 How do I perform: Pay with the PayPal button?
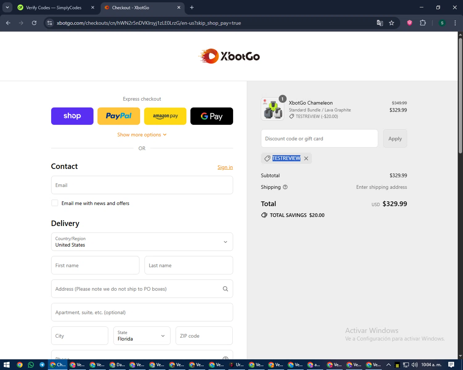119,116
